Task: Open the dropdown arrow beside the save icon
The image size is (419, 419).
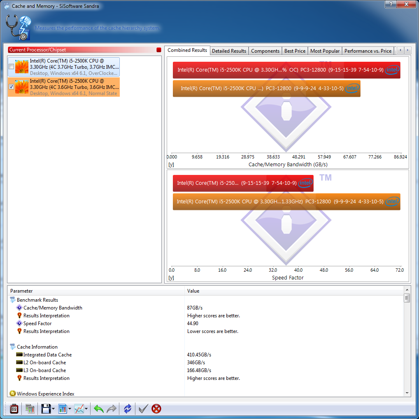Action: 54,409
